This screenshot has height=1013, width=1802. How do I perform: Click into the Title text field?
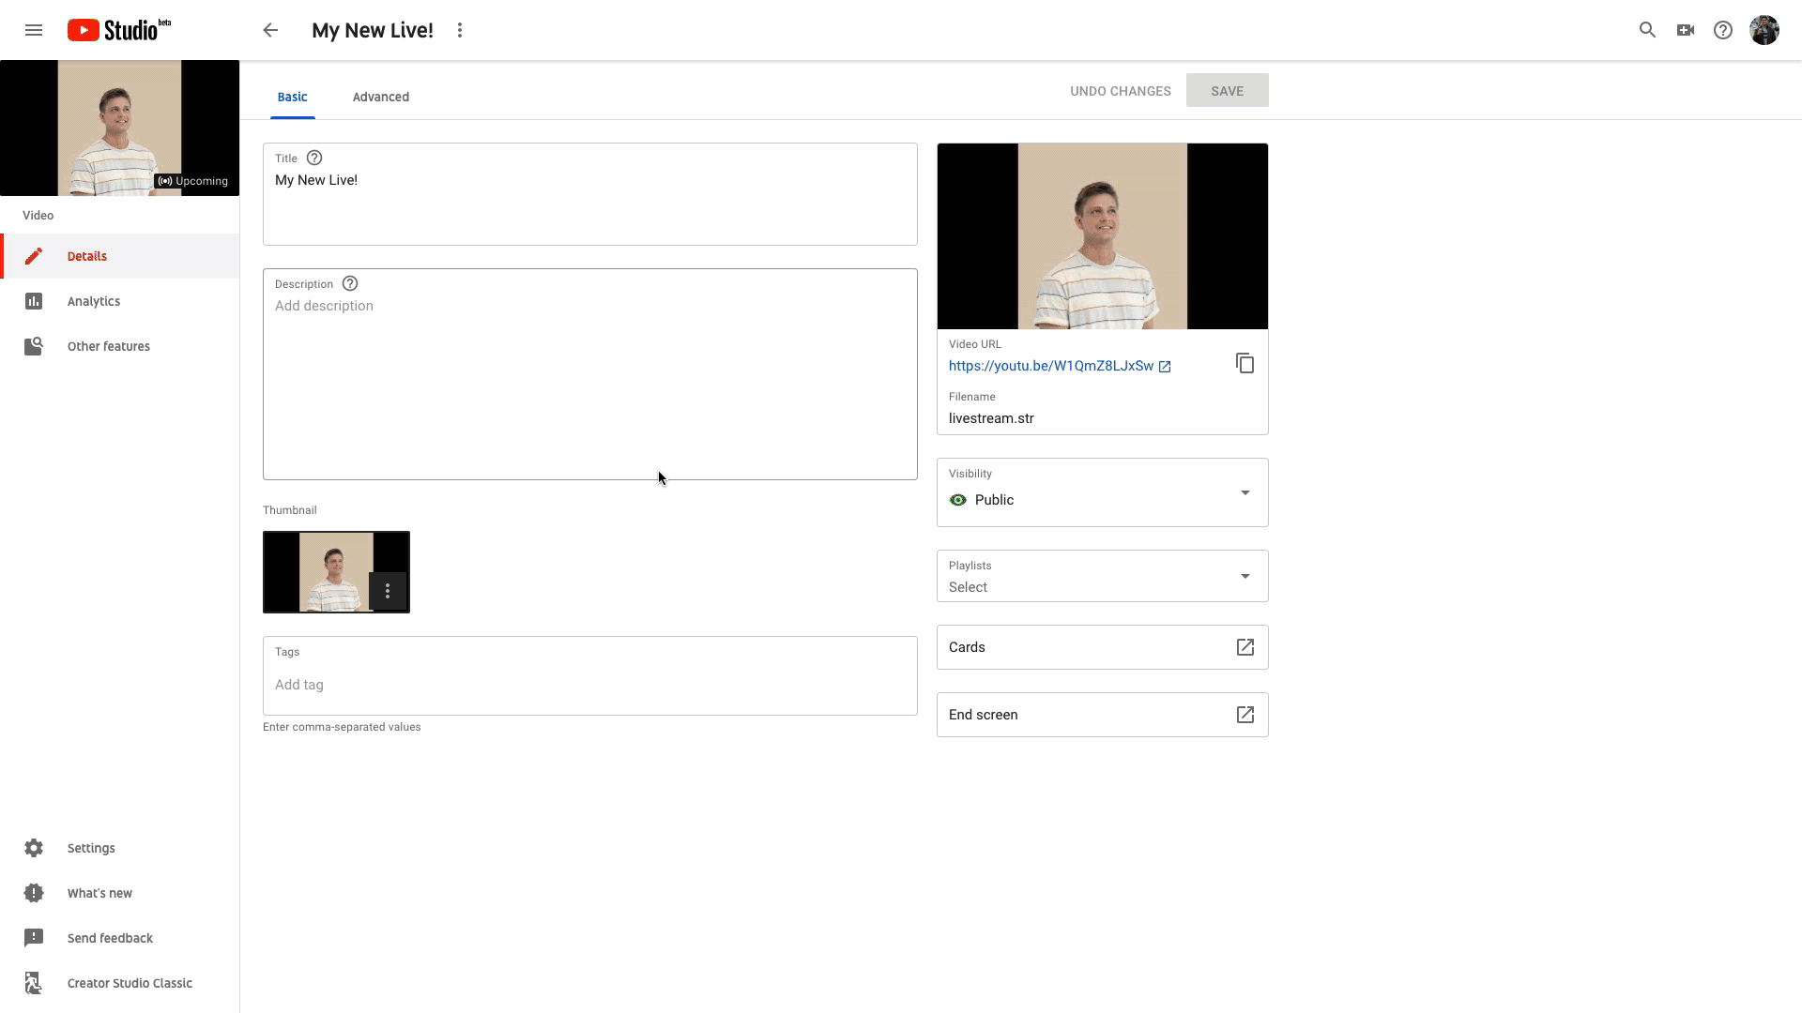pos(590,194)
